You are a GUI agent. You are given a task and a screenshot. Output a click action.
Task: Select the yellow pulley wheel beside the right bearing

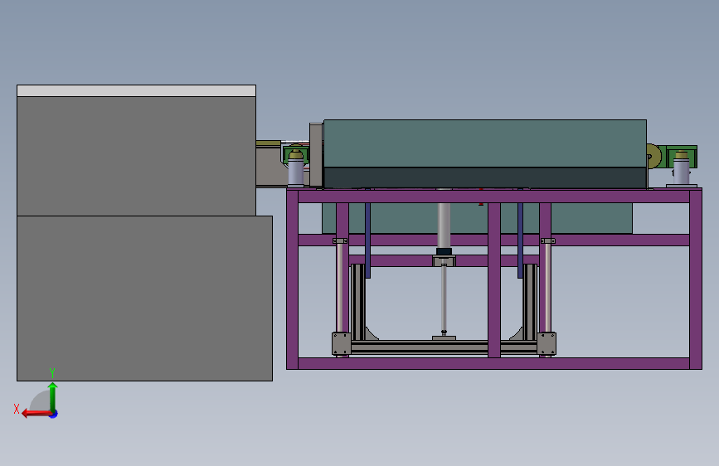click(653, 157)
